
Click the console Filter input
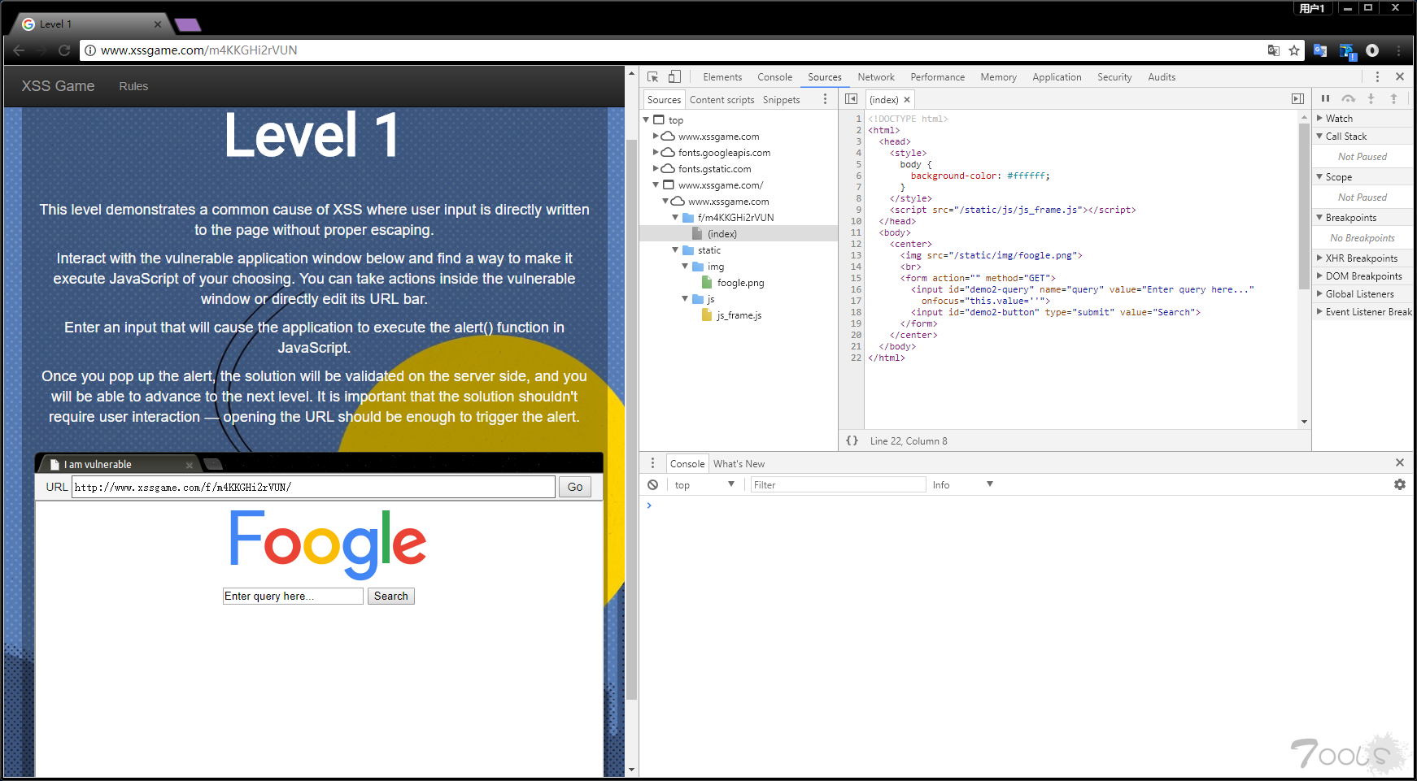tap(838, 484)
